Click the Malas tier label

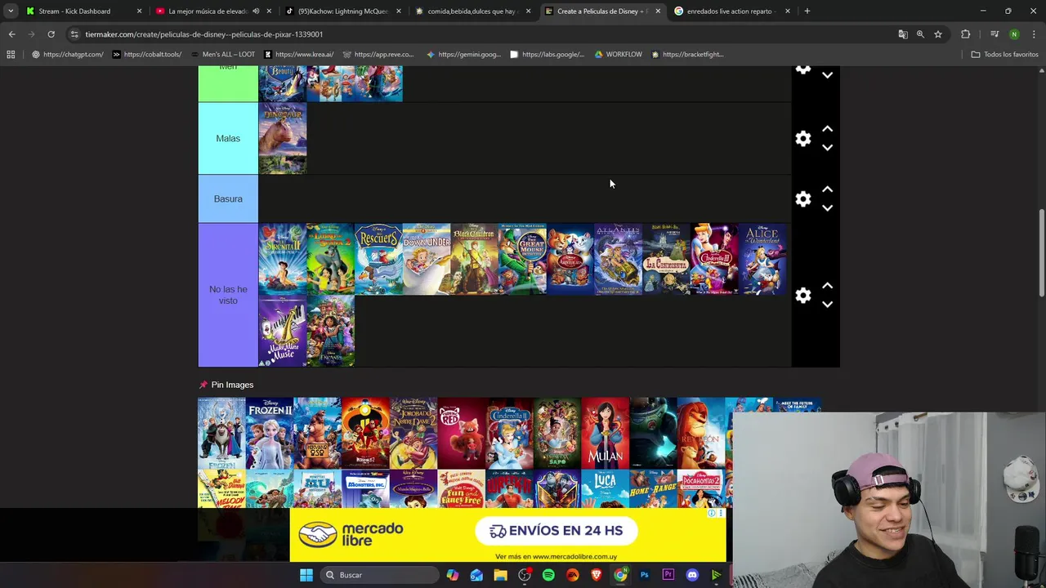pos(228,138)
